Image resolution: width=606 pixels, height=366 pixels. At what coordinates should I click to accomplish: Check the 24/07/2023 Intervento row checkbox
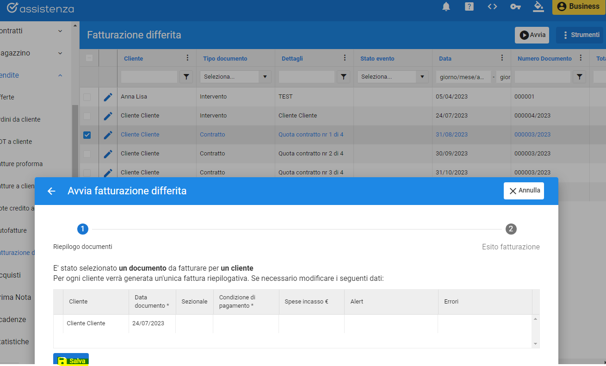coord(87,116)
